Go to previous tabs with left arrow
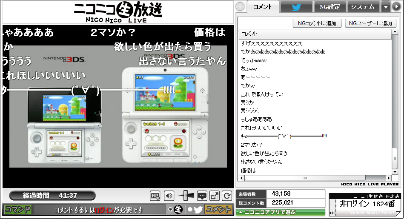The image size is (404, 219). coord(240,7)
